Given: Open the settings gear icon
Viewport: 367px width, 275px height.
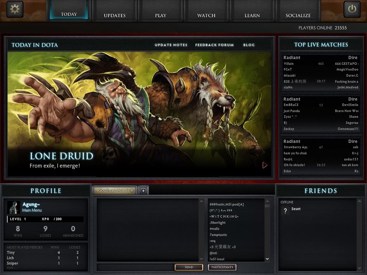Looking at the screenshot, I should tap(15, 9).
